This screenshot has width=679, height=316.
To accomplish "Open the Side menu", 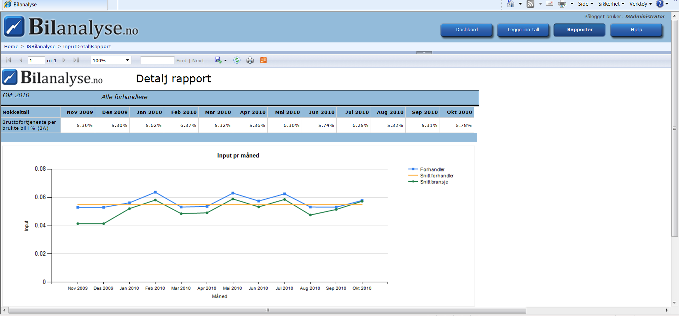I will [x=586, y=4].
